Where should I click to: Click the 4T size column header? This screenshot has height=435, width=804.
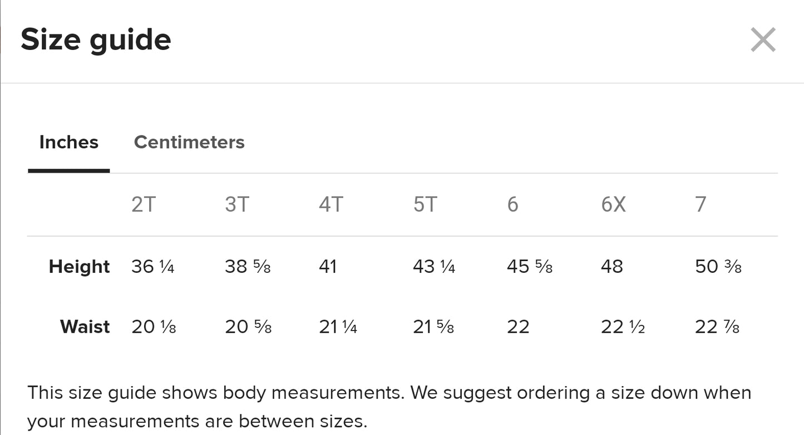pyautogui.click(x=331, y=204)
